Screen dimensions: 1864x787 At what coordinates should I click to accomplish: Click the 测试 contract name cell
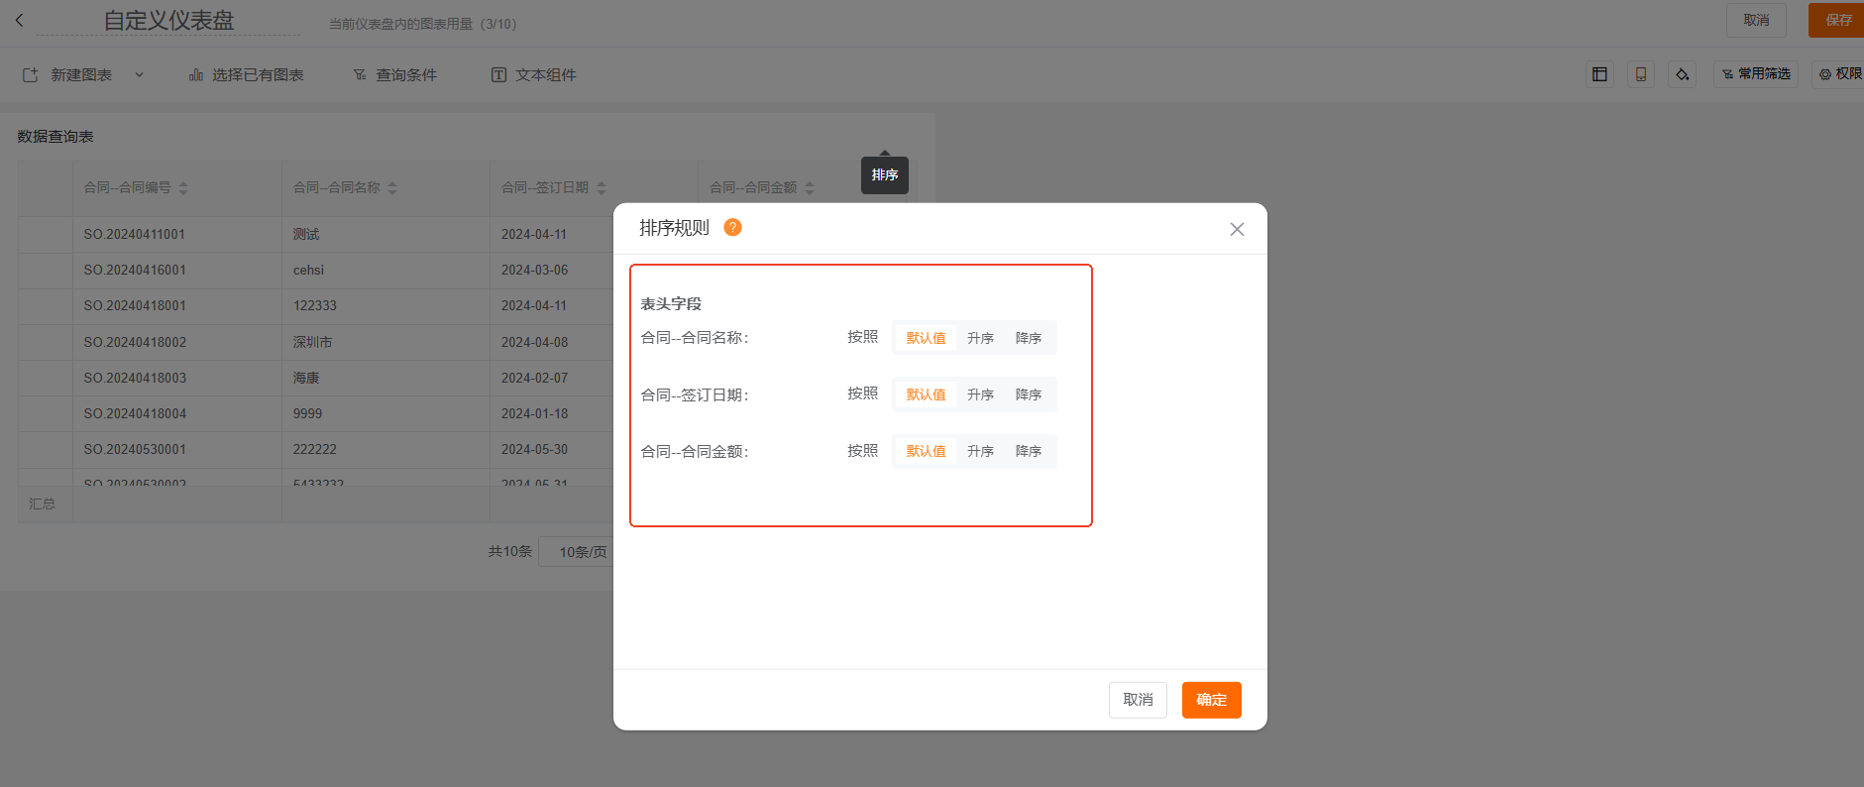pos(306,234)
